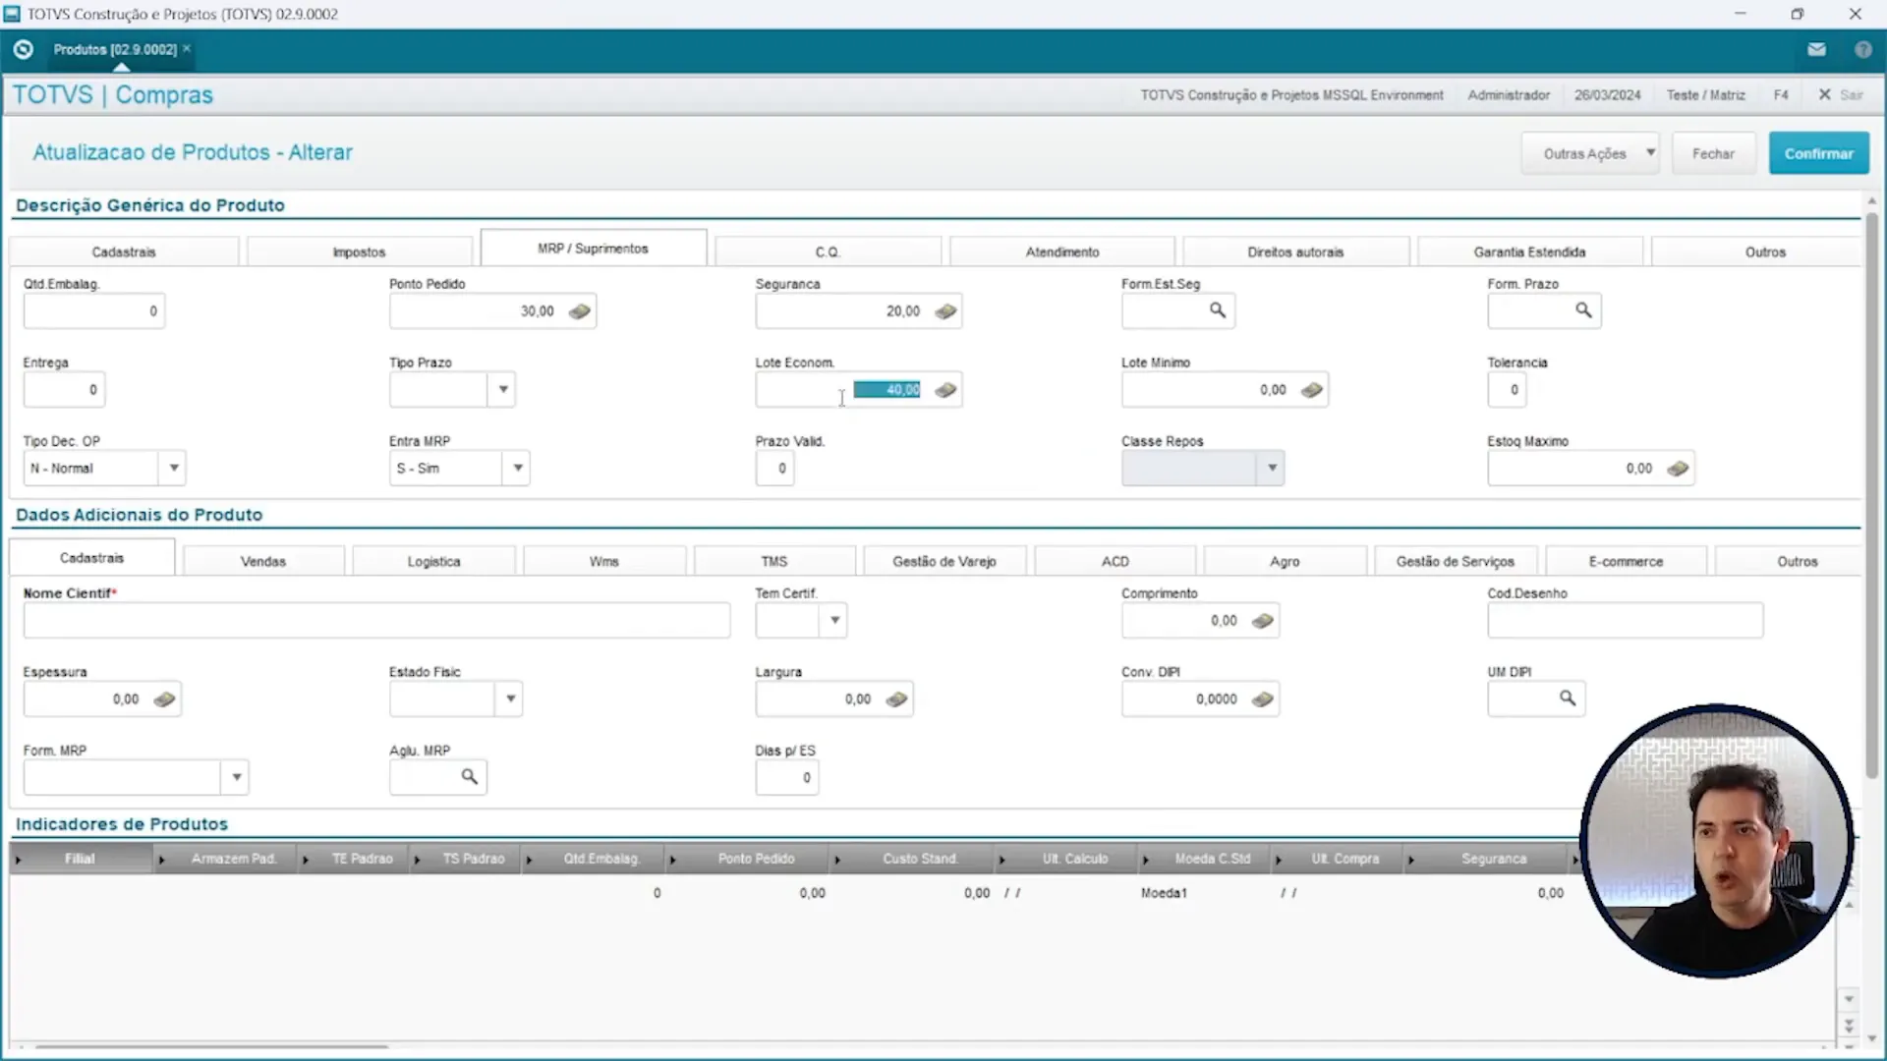Click inside the Nome Cientif field

pyautogui.click(x=375, y=620)
